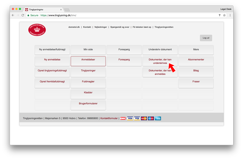Select the Kladder menu item
243x159 pixels.
tap(88, 94)
